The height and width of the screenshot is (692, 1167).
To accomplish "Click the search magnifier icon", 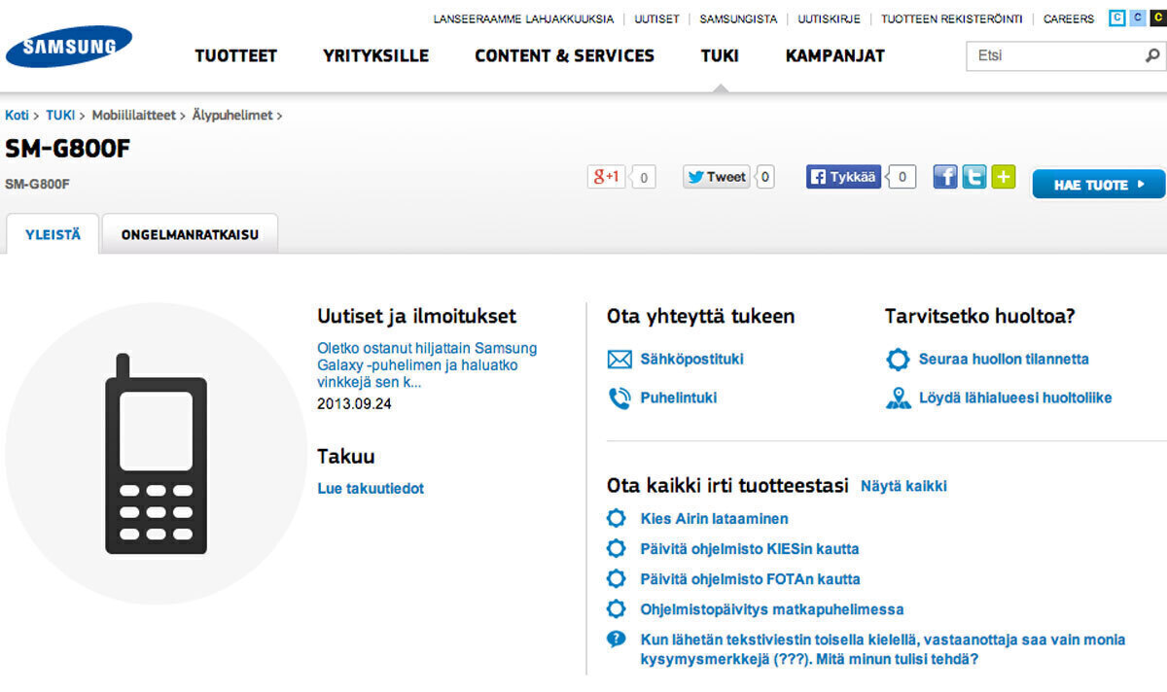I will pos(1151,56).
